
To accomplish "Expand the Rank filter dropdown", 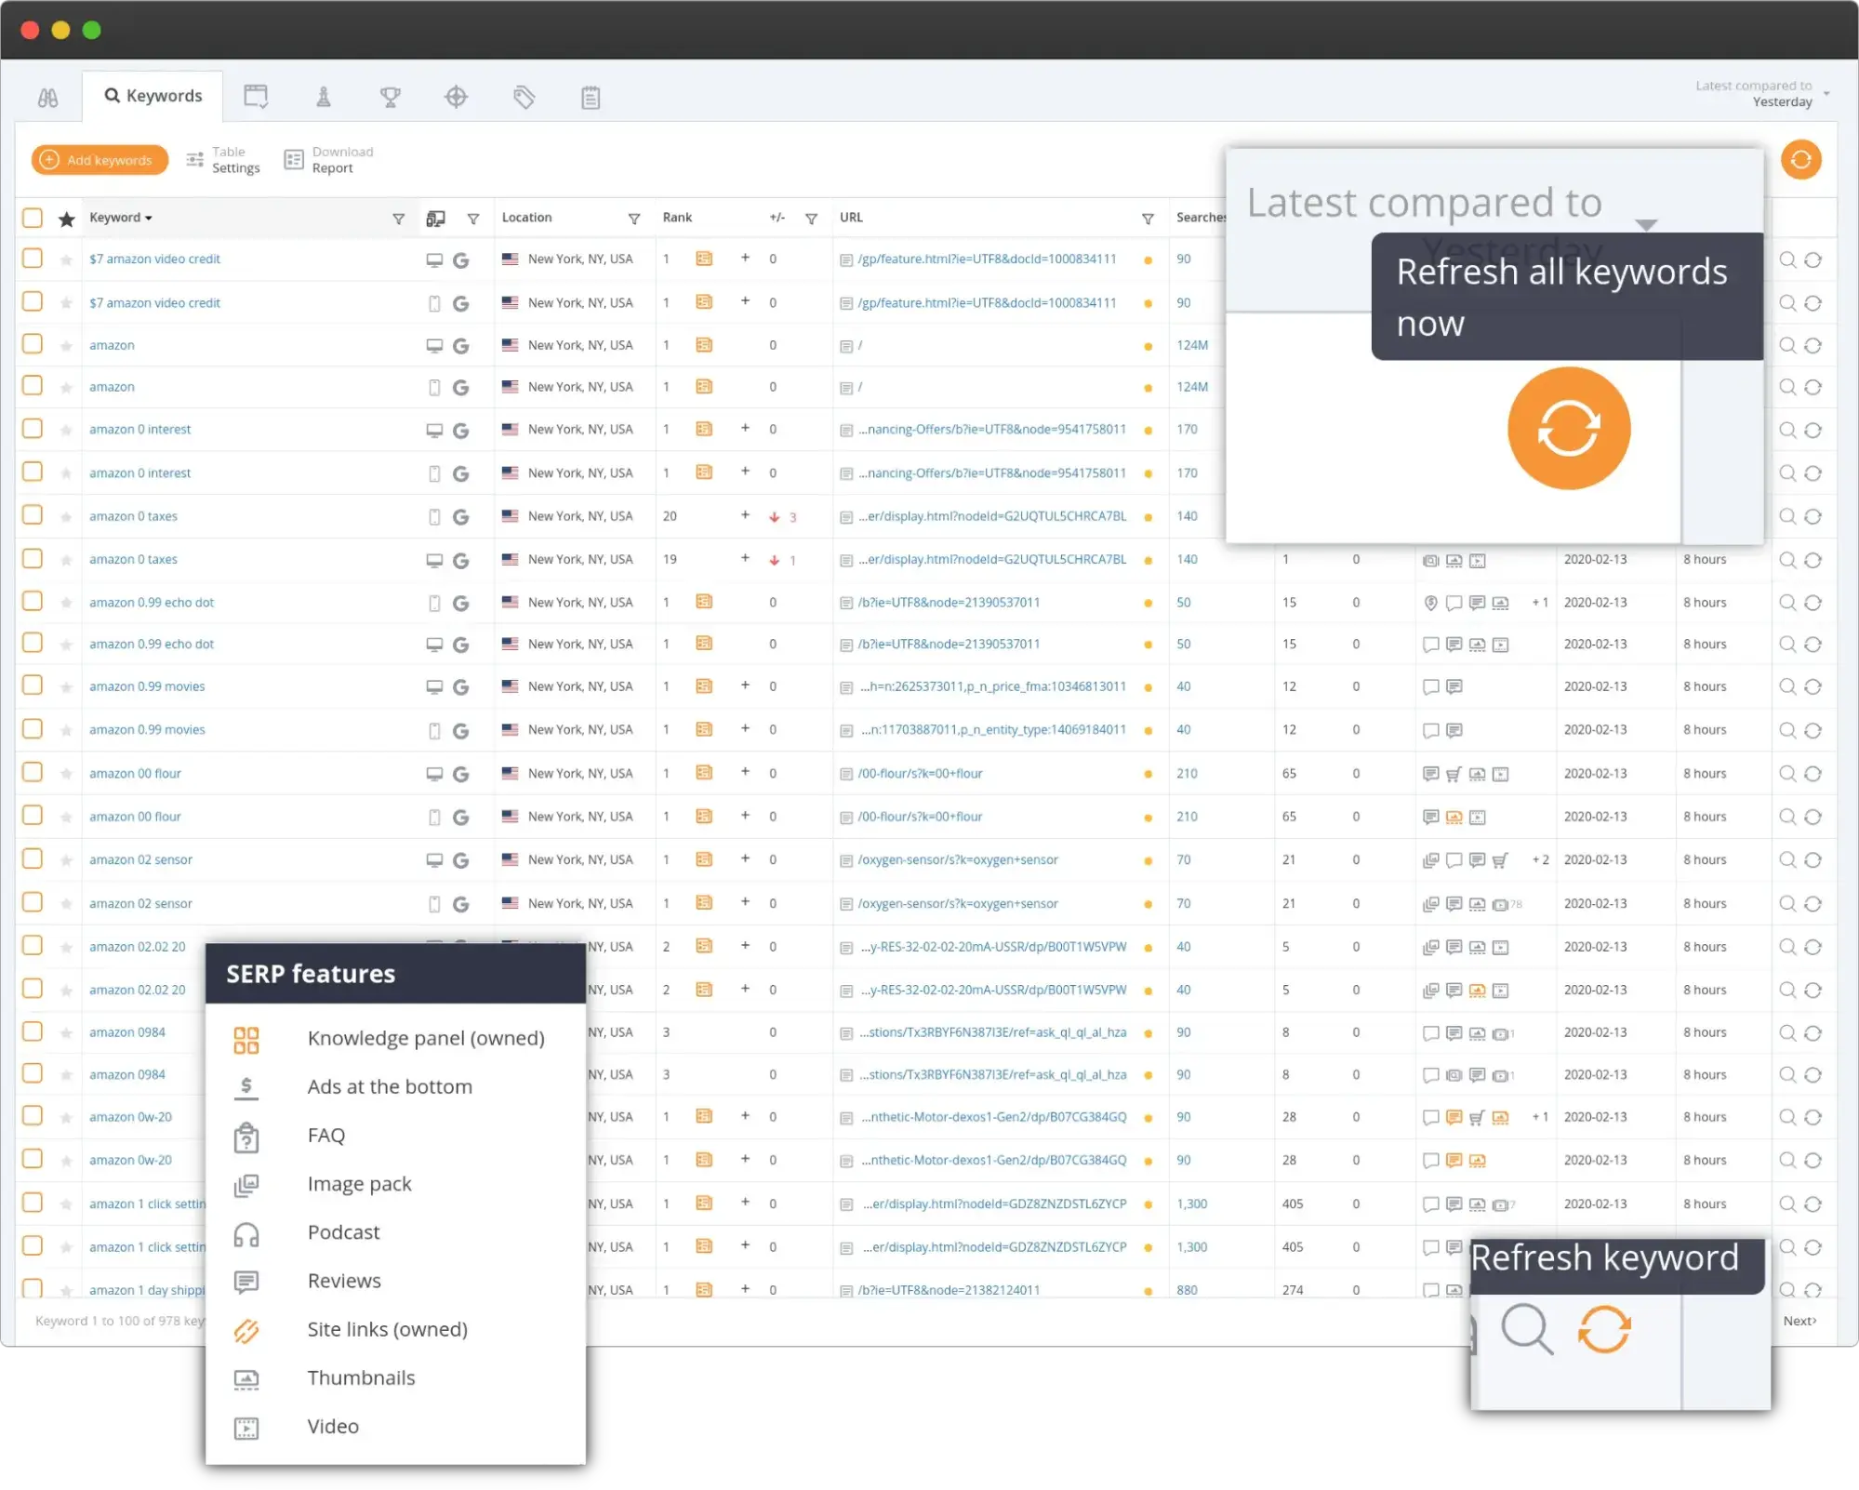I will [812, 218].
